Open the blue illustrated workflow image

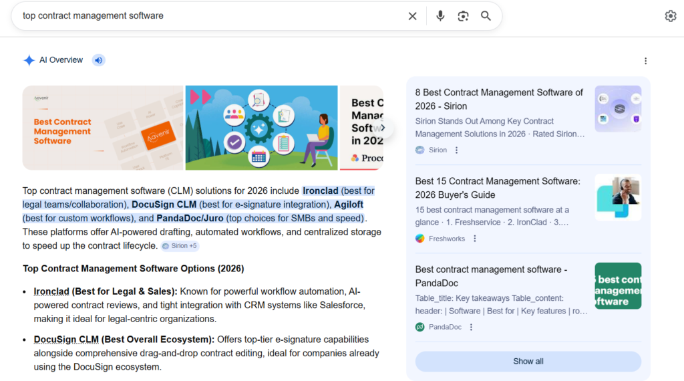click(261, 128)
